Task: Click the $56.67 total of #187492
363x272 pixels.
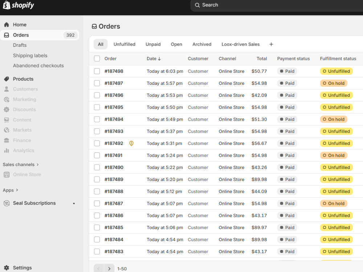Action: [259, 143]
